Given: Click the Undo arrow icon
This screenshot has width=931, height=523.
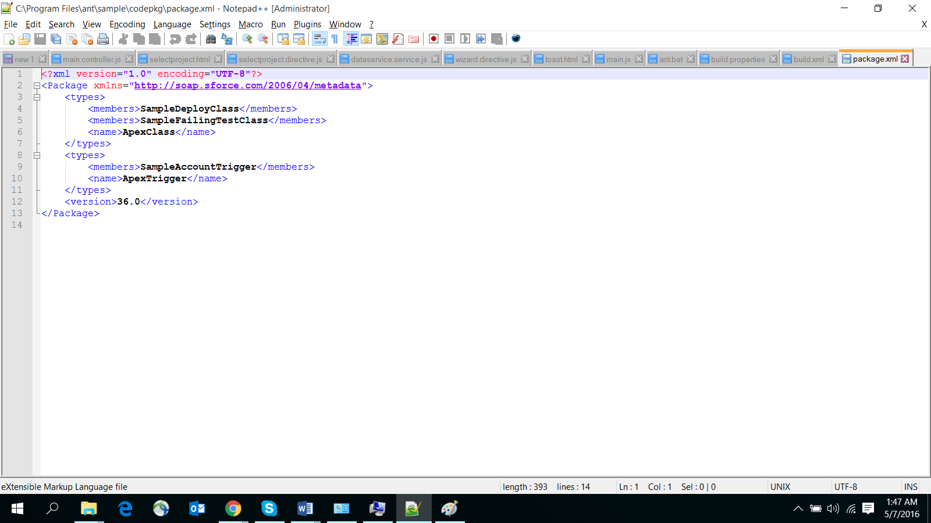Looking at the screenshot, I should coord(175,39).
